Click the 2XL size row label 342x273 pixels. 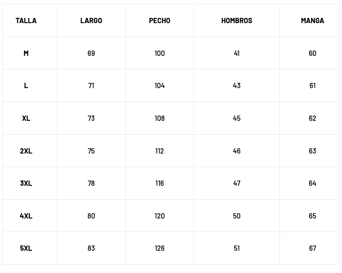(26, 151)
